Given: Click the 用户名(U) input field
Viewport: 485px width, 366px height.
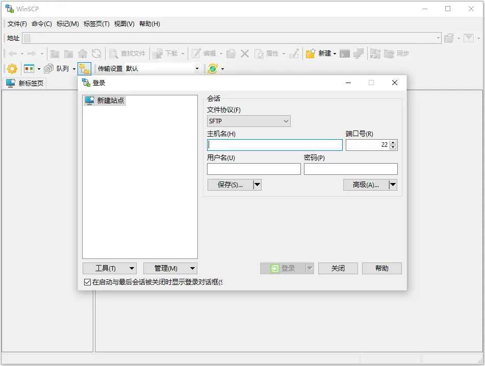Looking at the screenshot, I should 253,169.
